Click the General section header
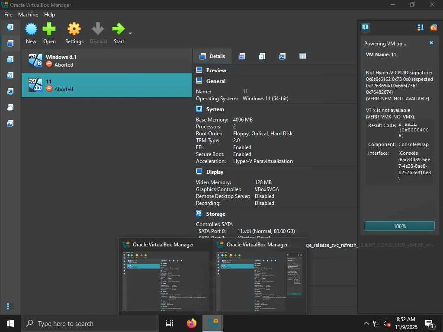This screenshot has height=332, width=443. click(216, 81)
